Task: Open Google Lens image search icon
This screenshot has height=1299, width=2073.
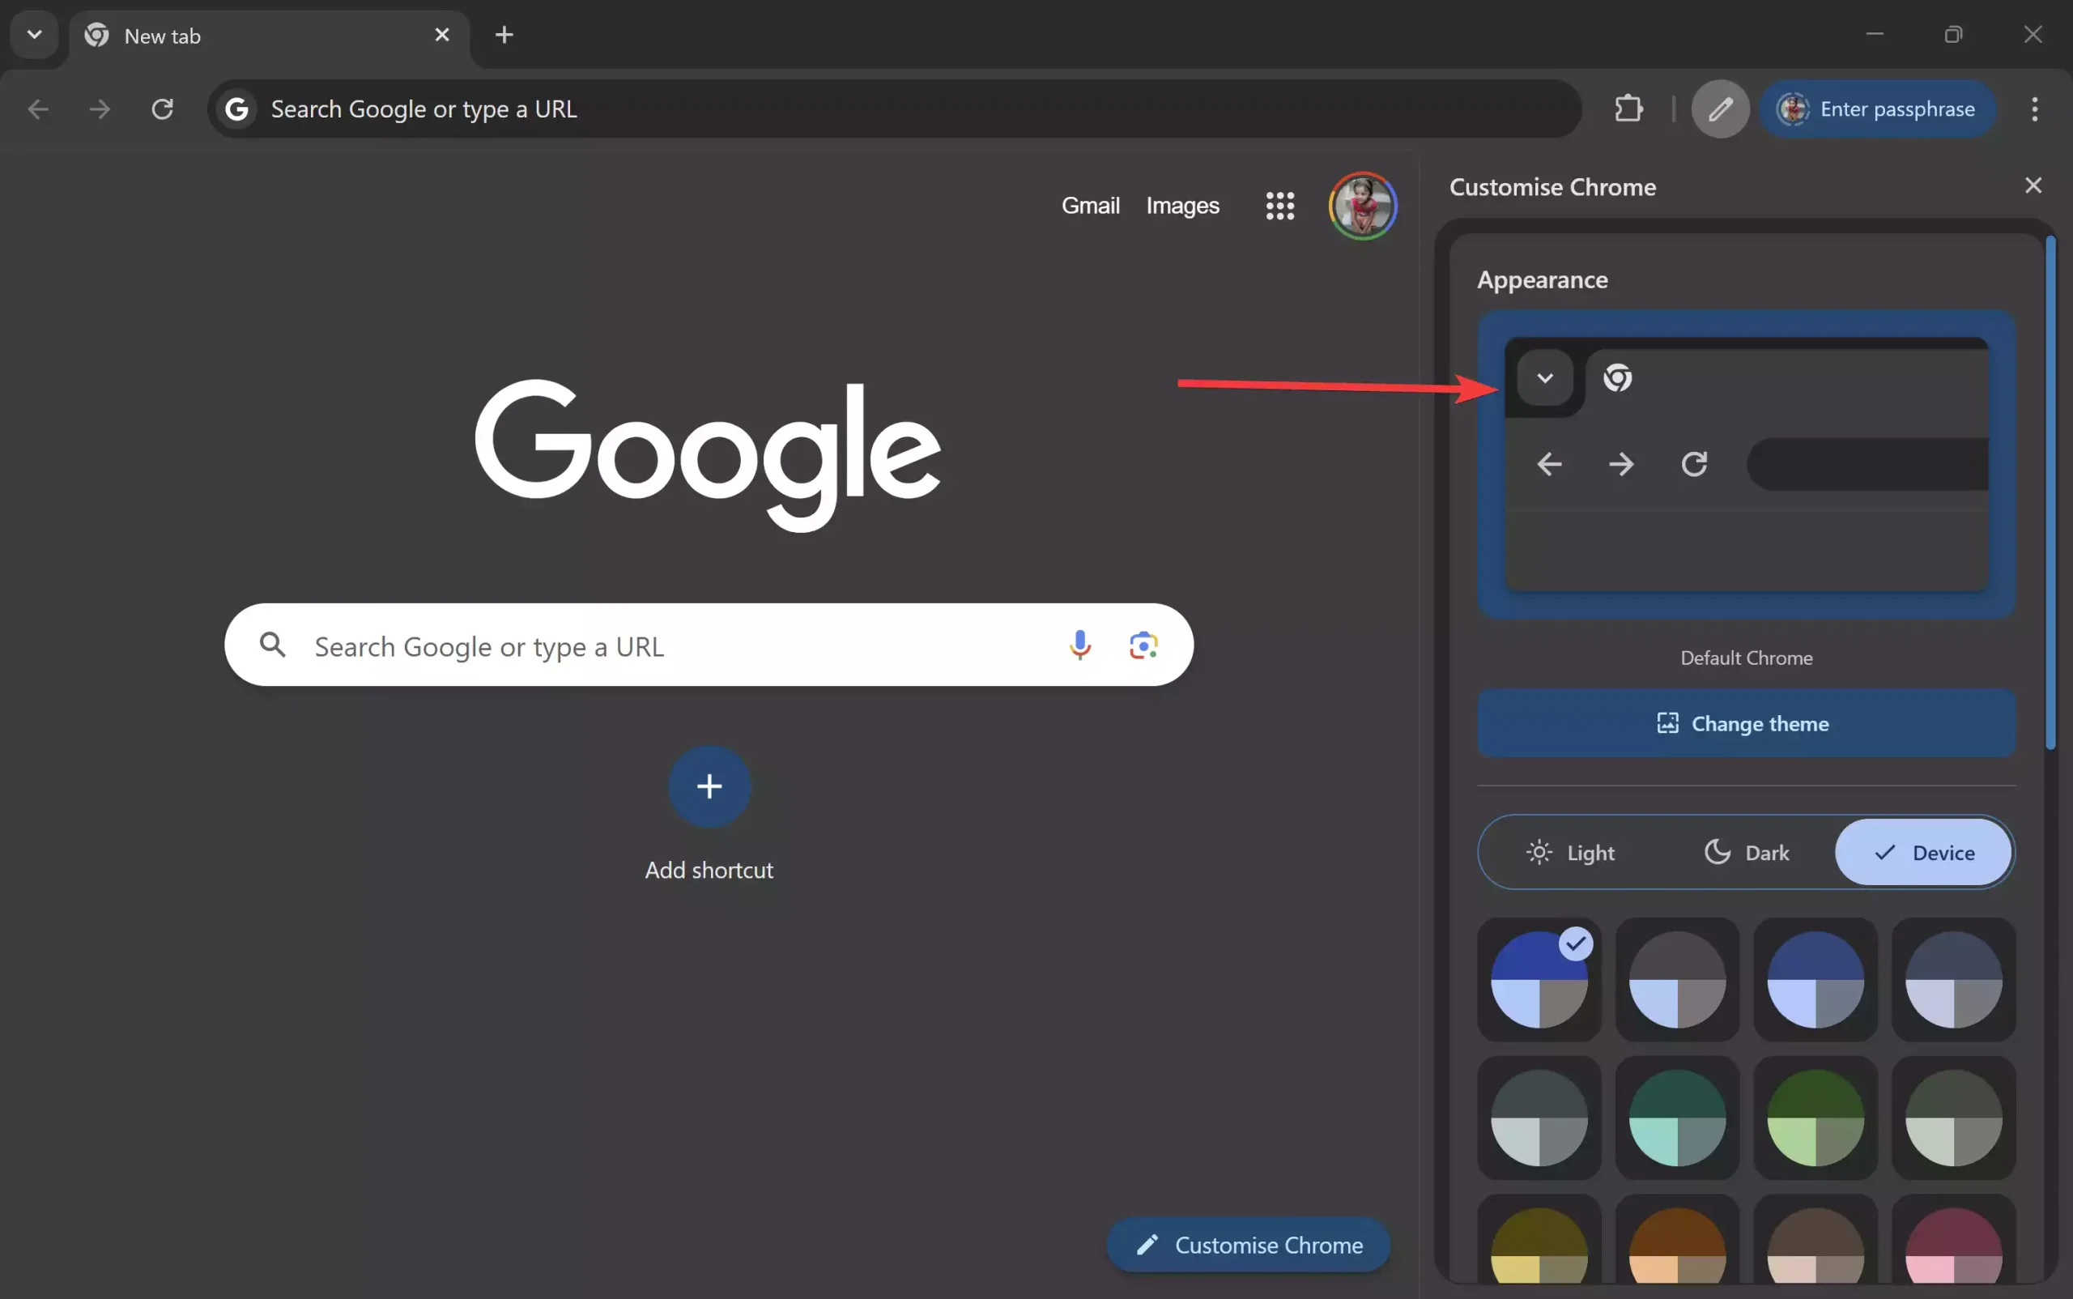Action: click(x=1143, y=645)
